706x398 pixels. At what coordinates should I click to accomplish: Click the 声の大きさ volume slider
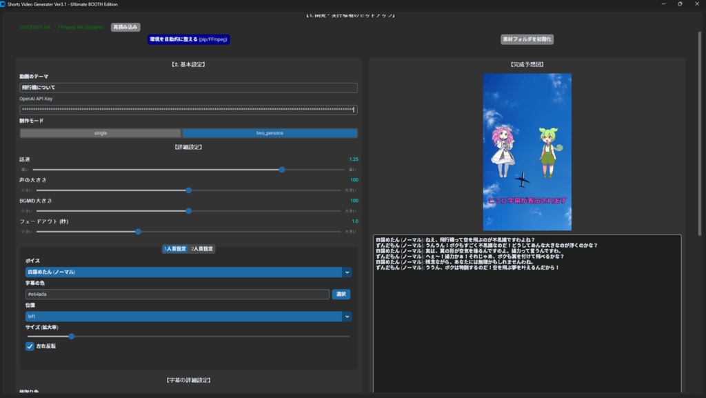point(190,190)
